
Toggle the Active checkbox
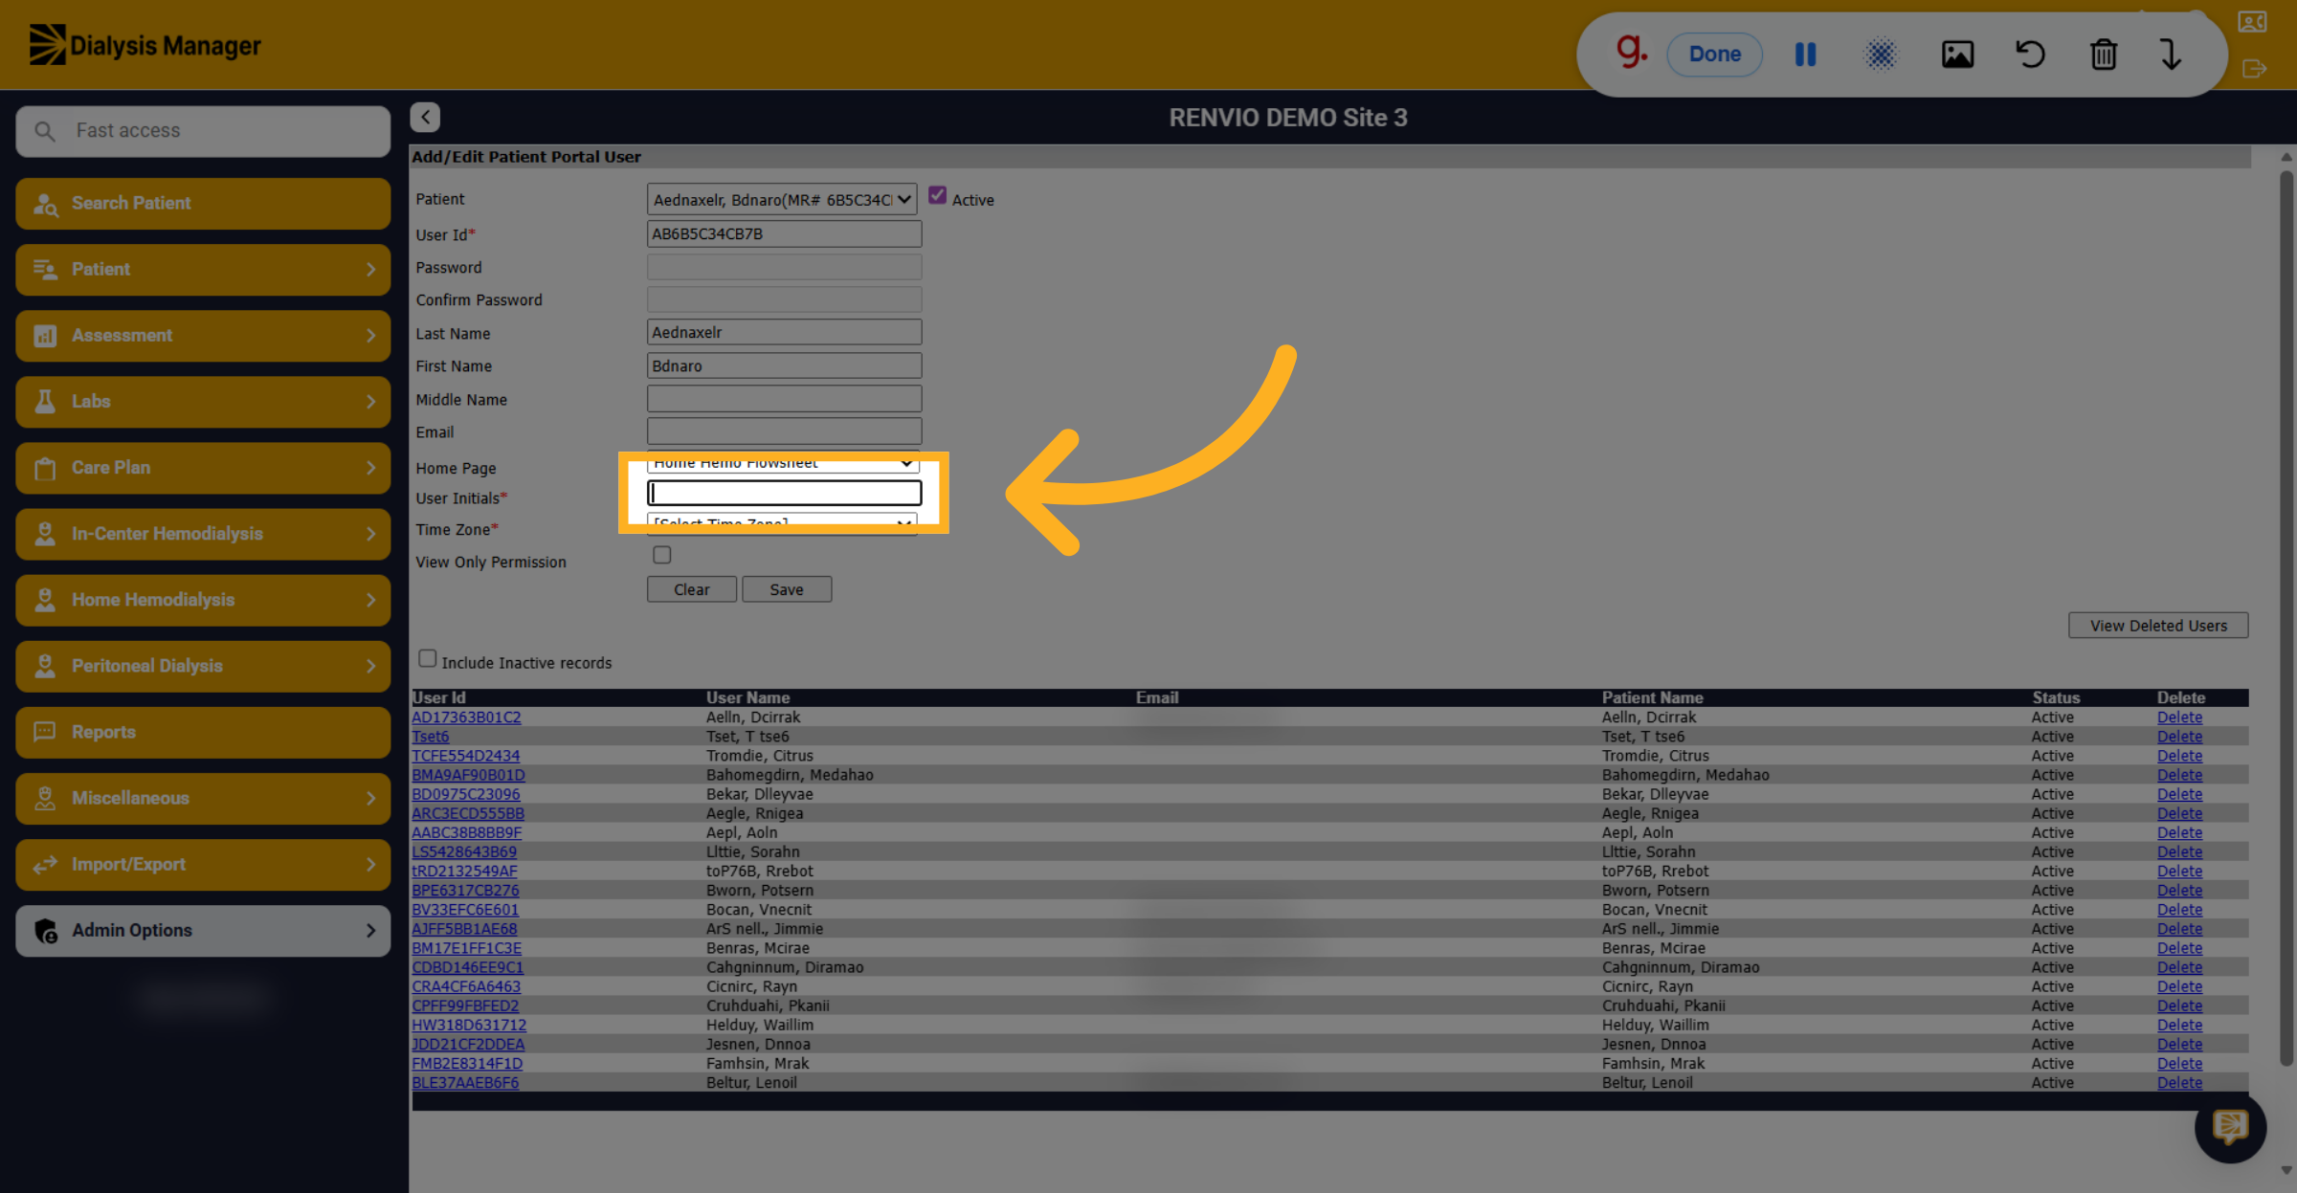tap(937, 196)
